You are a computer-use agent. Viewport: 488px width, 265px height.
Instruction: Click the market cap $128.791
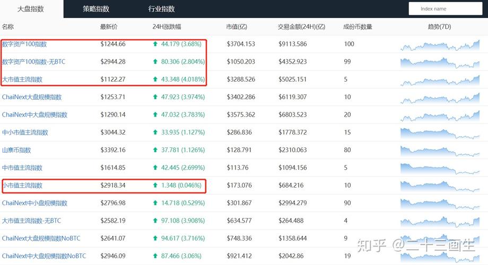[x=239, y=150]
